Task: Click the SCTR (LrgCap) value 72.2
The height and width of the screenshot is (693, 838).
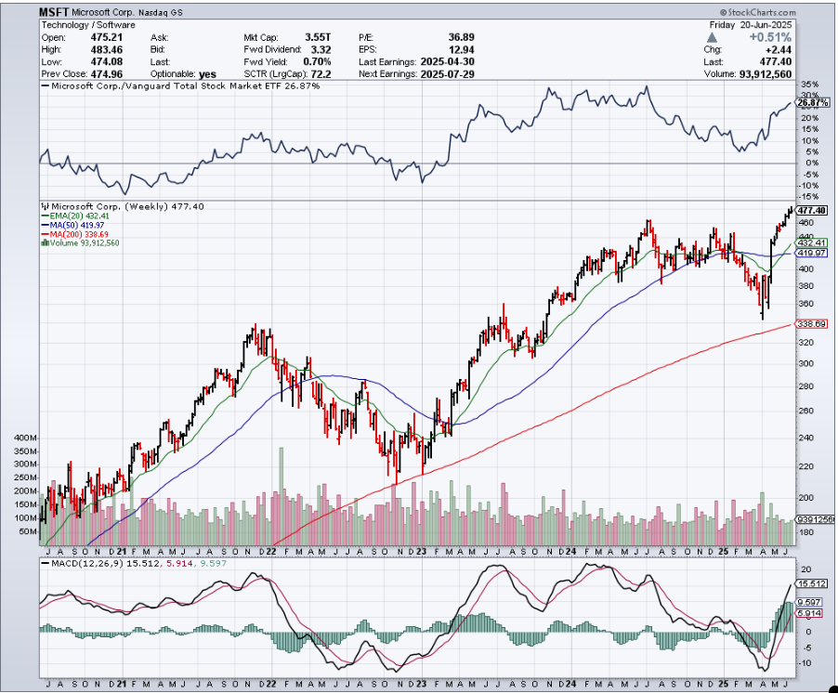Action: pyautogui.click(x=321, y=73)
